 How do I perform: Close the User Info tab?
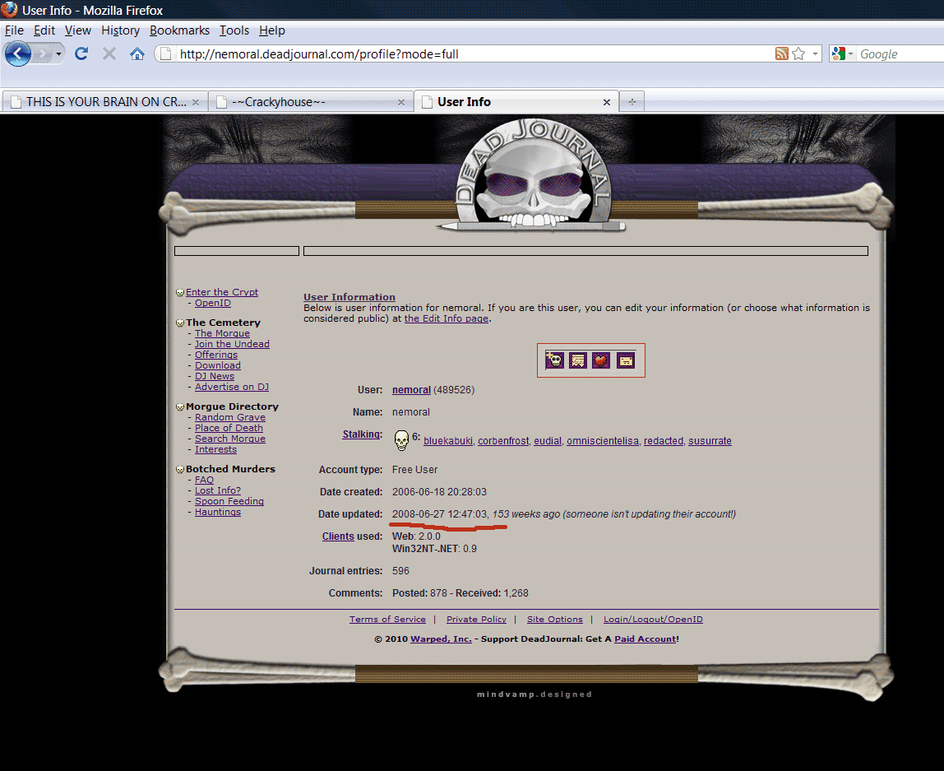pyautogui.click(x=607, y=102)
